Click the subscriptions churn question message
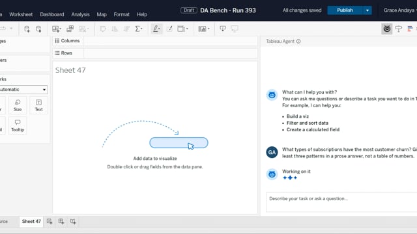 (349, 153)
